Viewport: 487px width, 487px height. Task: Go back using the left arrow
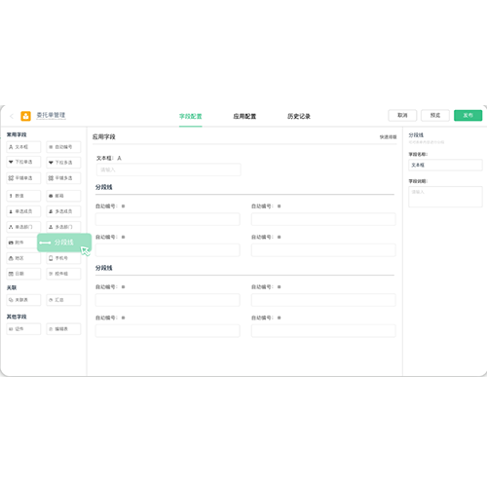tap(12, 116)
